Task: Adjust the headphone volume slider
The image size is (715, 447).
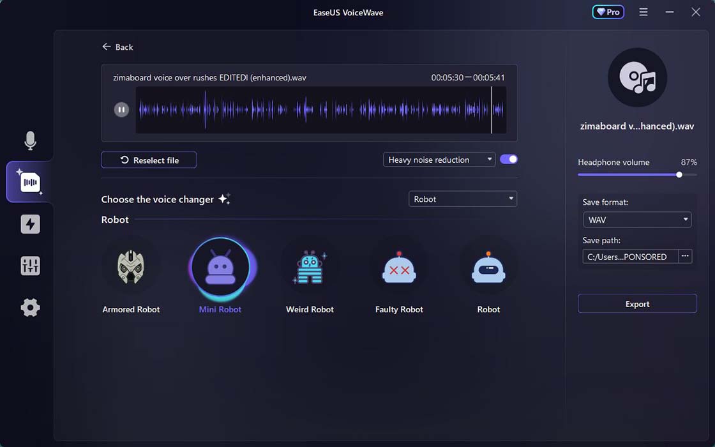Action: pyautogui.click(x=678, y=174)
